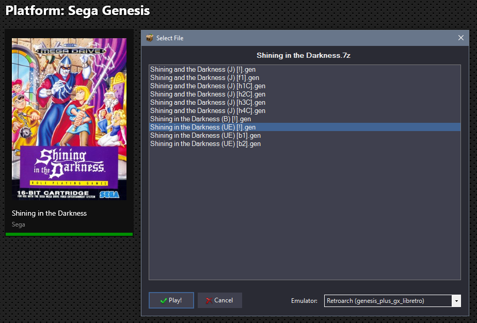
Task: Select Shining in the Darkness (UE) [!].gen
Action: [305, 127]
